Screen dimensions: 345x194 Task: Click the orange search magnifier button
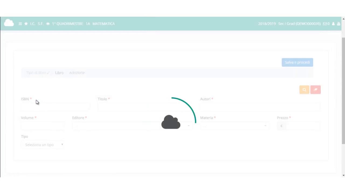(304, 90)
